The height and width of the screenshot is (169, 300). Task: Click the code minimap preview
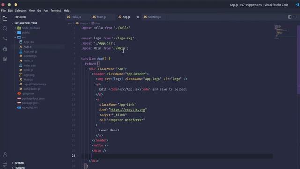[281, 31]
